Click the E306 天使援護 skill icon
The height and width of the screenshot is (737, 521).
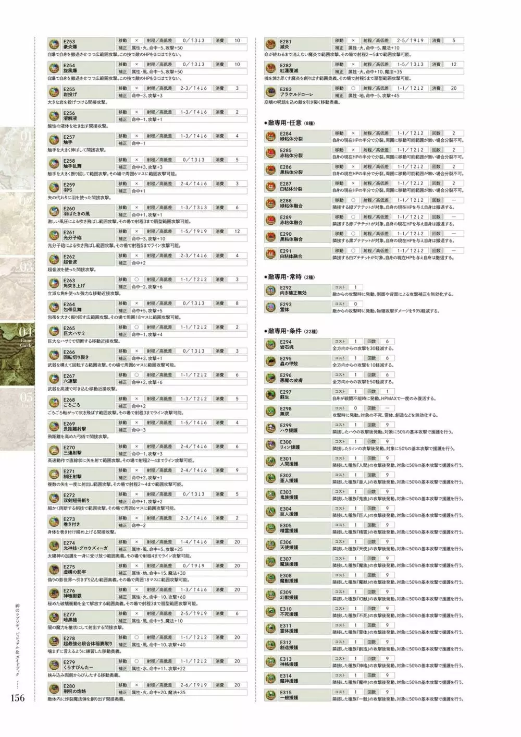pyautogui.click(x=270, y=545)
